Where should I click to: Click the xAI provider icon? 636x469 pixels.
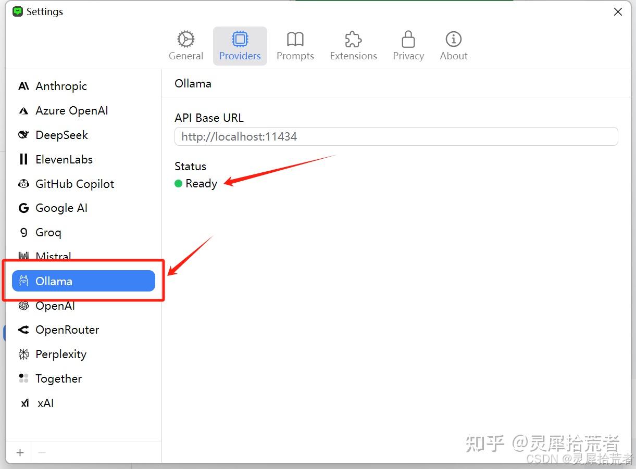tap(23, 403)
